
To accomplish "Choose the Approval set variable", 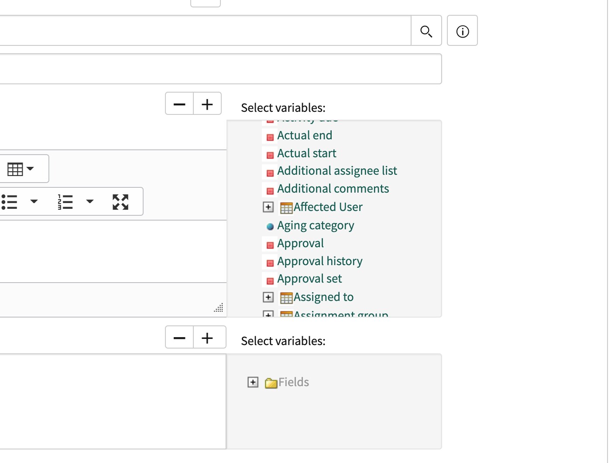I will tap(309, 279).
